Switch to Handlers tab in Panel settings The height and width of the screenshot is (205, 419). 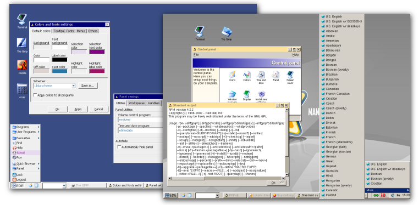153,103
